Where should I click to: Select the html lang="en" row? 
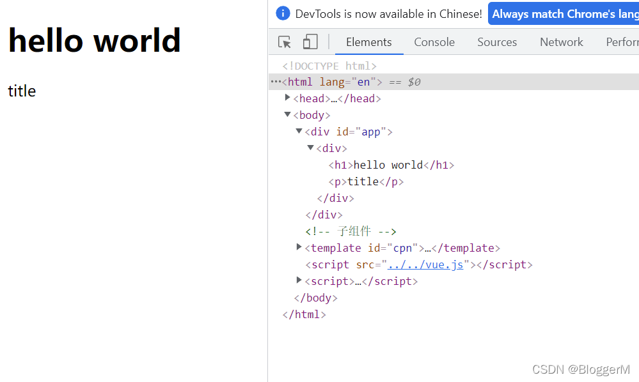click(x=454, y=82)
